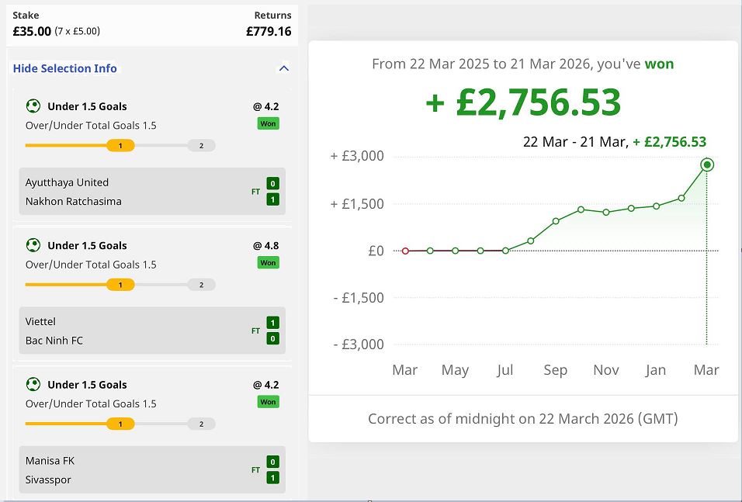Select step 1 on Viettel goals slider
The width and height of the screenshot is (742, 502).
[120, 285]
